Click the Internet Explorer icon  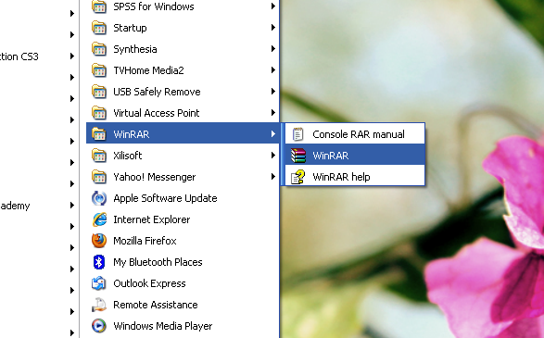click(x=99, y=219)
